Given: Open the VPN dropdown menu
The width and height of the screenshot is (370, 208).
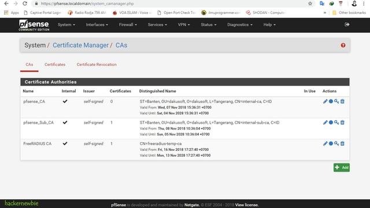Looking at the screenshot, I should [x=184, y=25].
